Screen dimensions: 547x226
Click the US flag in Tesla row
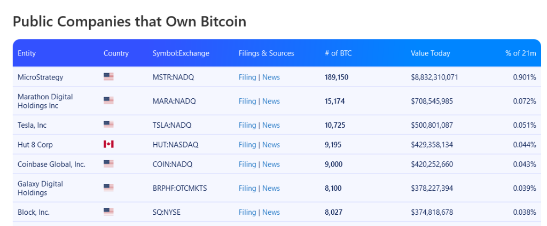(x=108, y=125)
